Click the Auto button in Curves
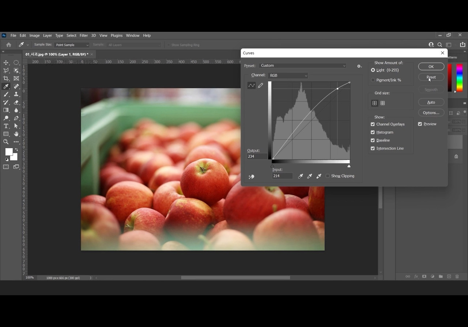Viewport: 468px width, 327px height. [431, 102]
